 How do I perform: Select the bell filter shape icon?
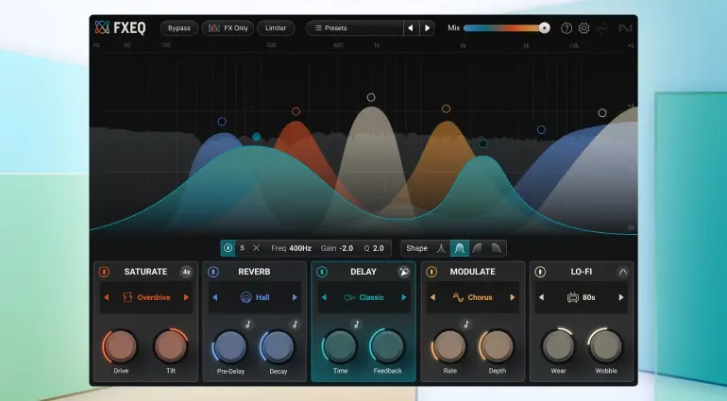pyautogui.click(x=459, y=248)
